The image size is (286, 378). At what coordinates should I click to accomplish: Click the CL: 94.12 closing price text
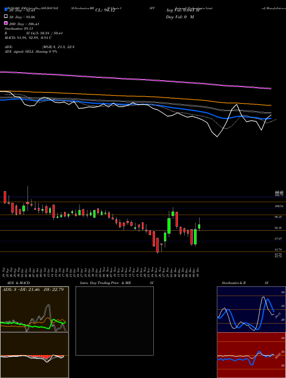105,10
